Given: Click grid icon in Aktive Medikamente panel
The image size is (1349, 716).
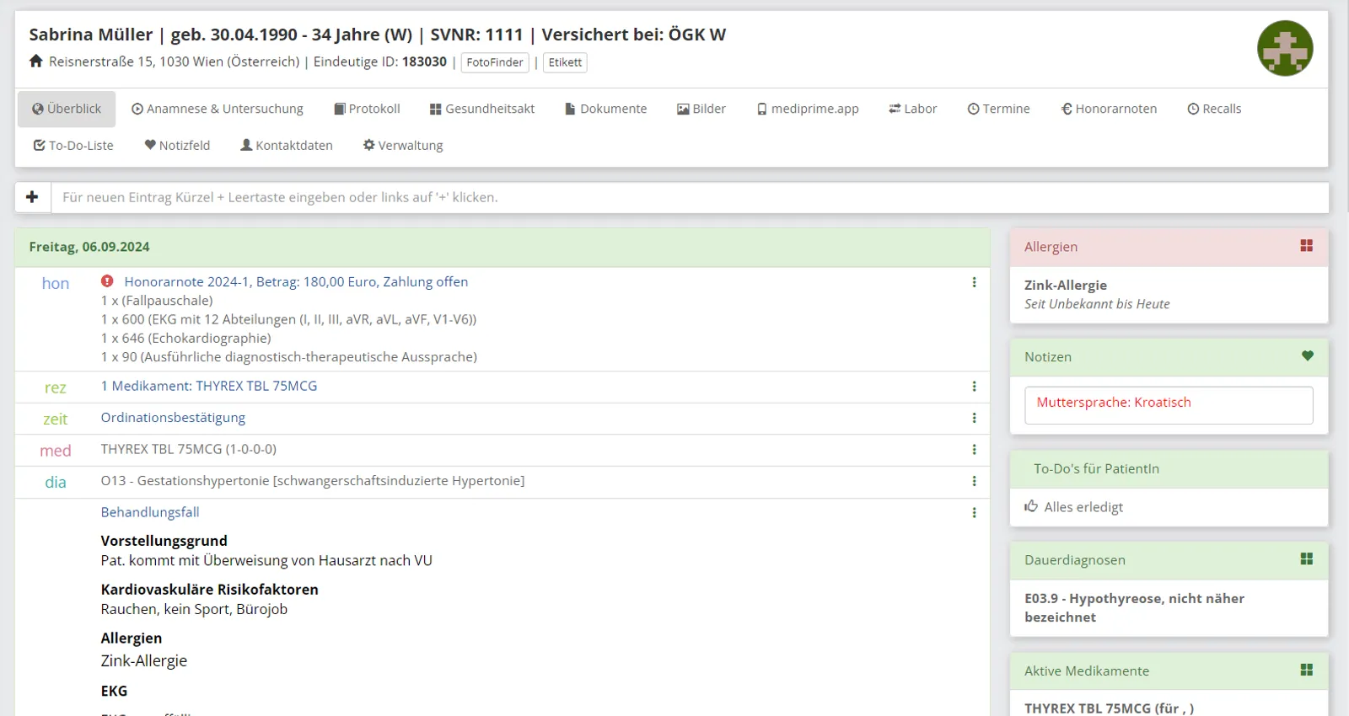Looking at the screenshot, I should pos(1307,670).
